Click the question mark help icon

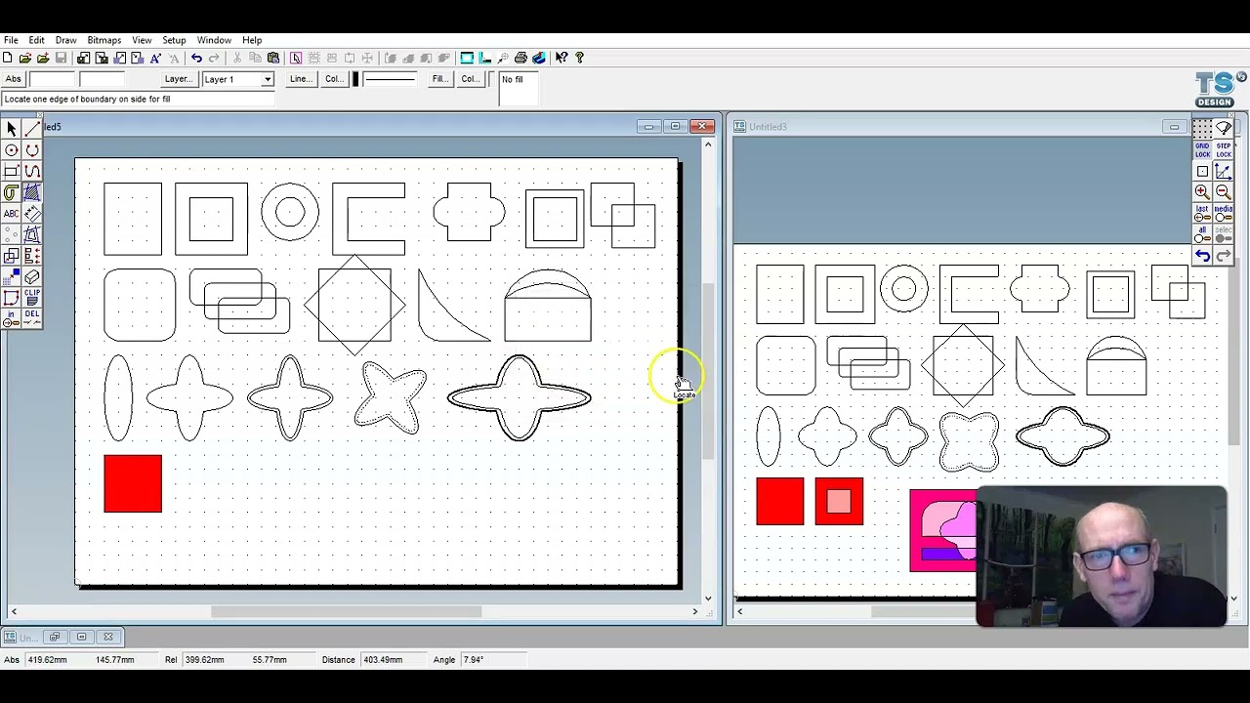(x=579, y=59)
